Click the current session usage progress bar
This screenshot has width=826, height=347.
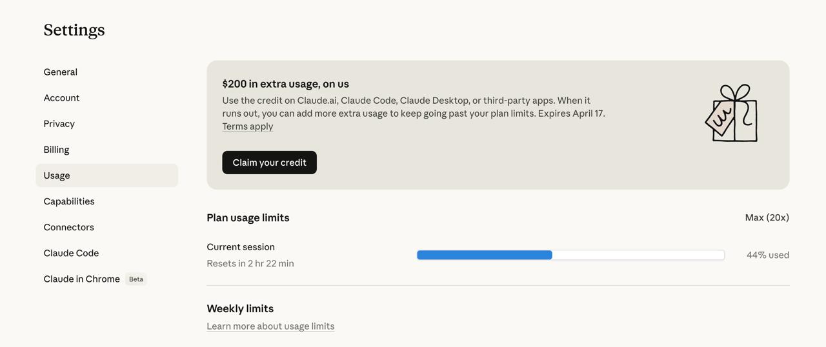tap(570, 255)
